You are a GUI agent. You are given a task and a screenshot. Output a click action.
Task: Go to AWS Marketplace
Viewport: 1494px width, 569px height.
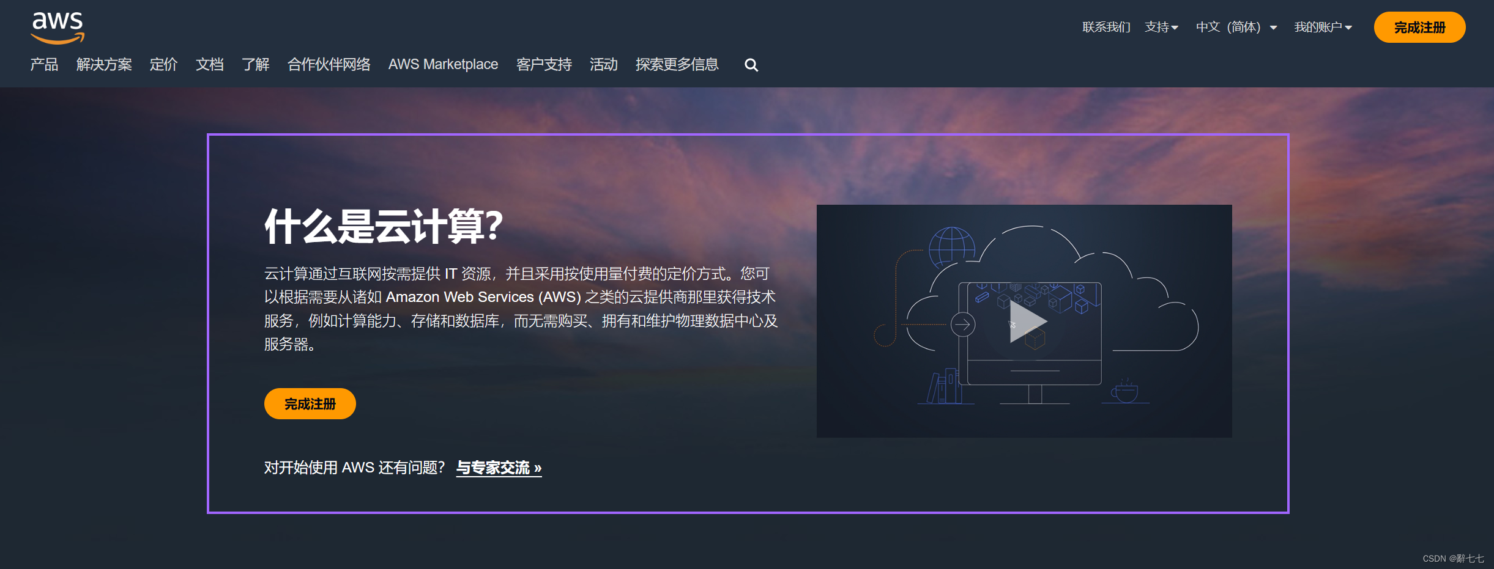[x=443, y=65]
